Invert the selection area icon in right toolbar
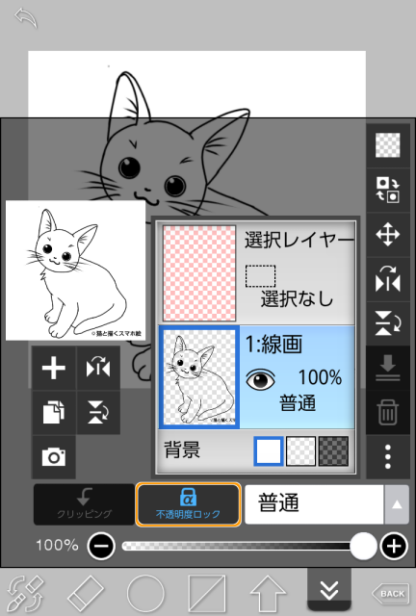Image resolution: width=416 pixels, height=616 pixels. point(388,190)
